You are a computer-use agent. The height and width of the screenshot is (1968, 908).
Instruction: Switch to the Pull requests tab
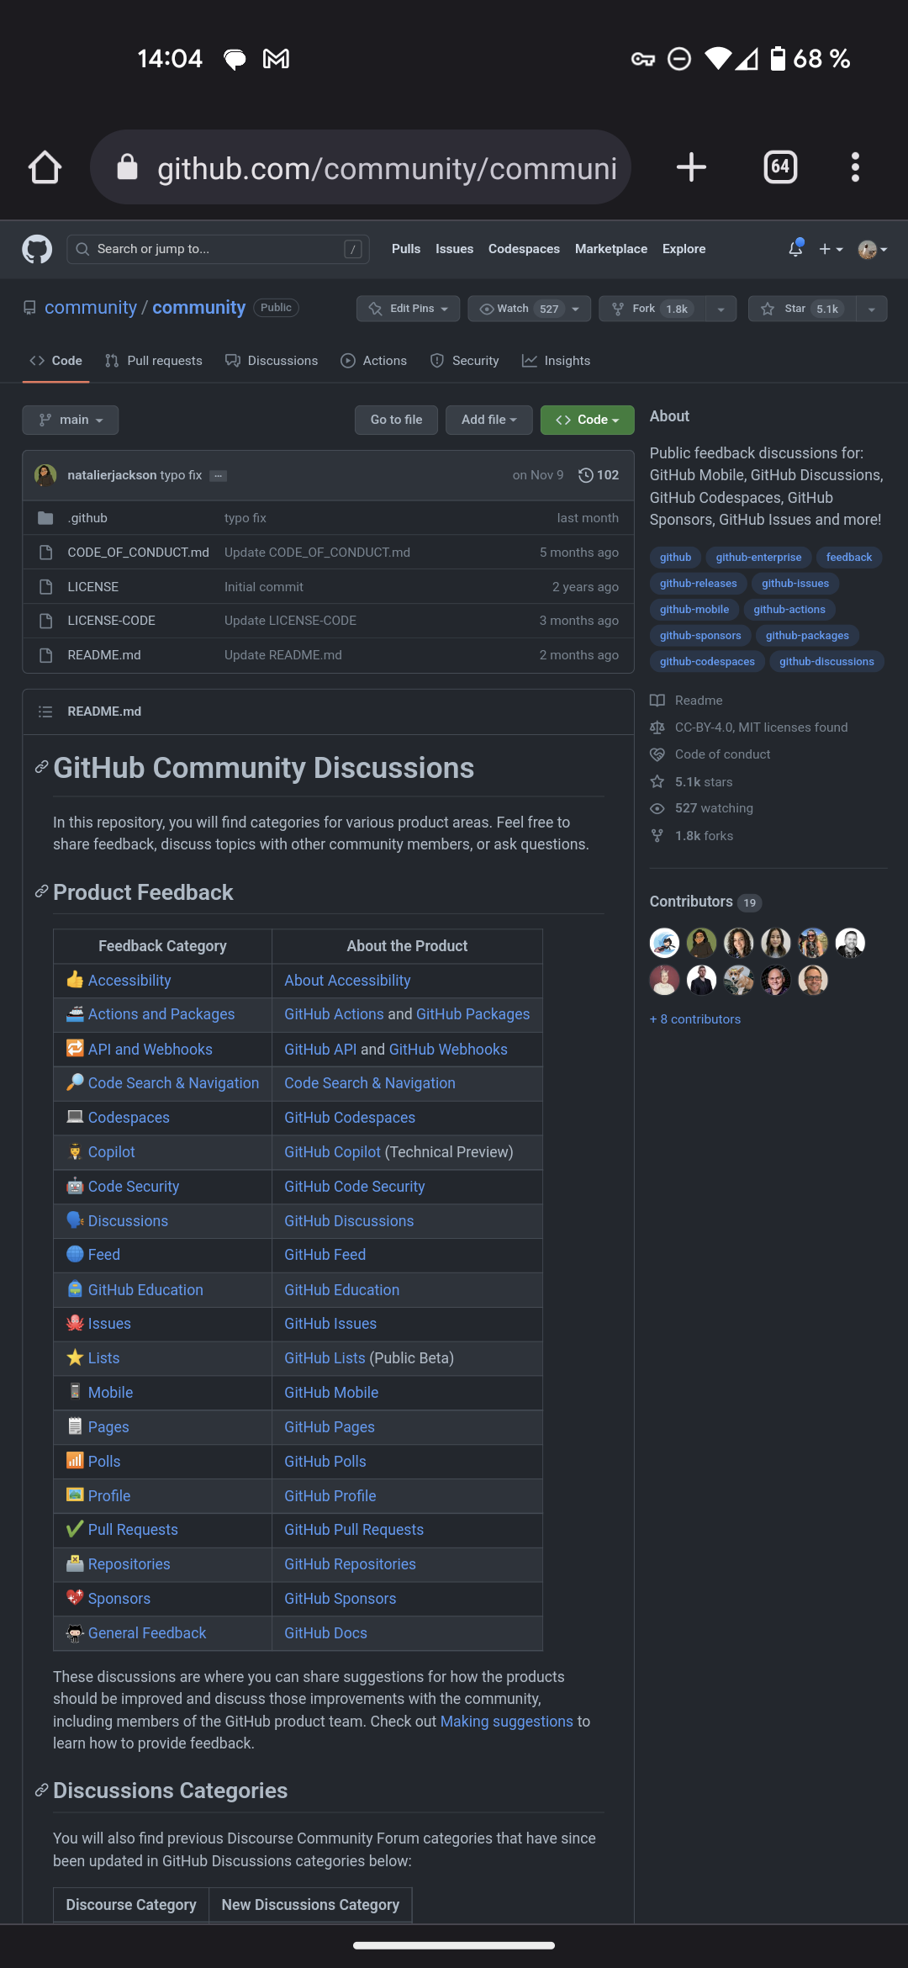pos(154,361)
